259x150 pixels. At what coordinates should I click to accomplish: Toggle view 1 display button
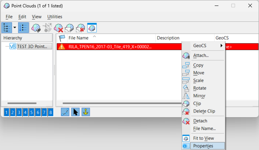[x=6, y=112]
